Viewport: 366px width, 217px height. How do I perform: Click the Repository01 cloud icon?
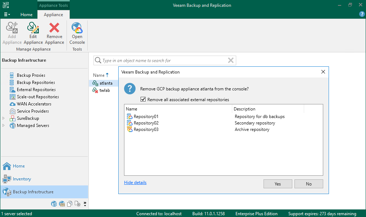pyautogui.click(x=129, y=117)
